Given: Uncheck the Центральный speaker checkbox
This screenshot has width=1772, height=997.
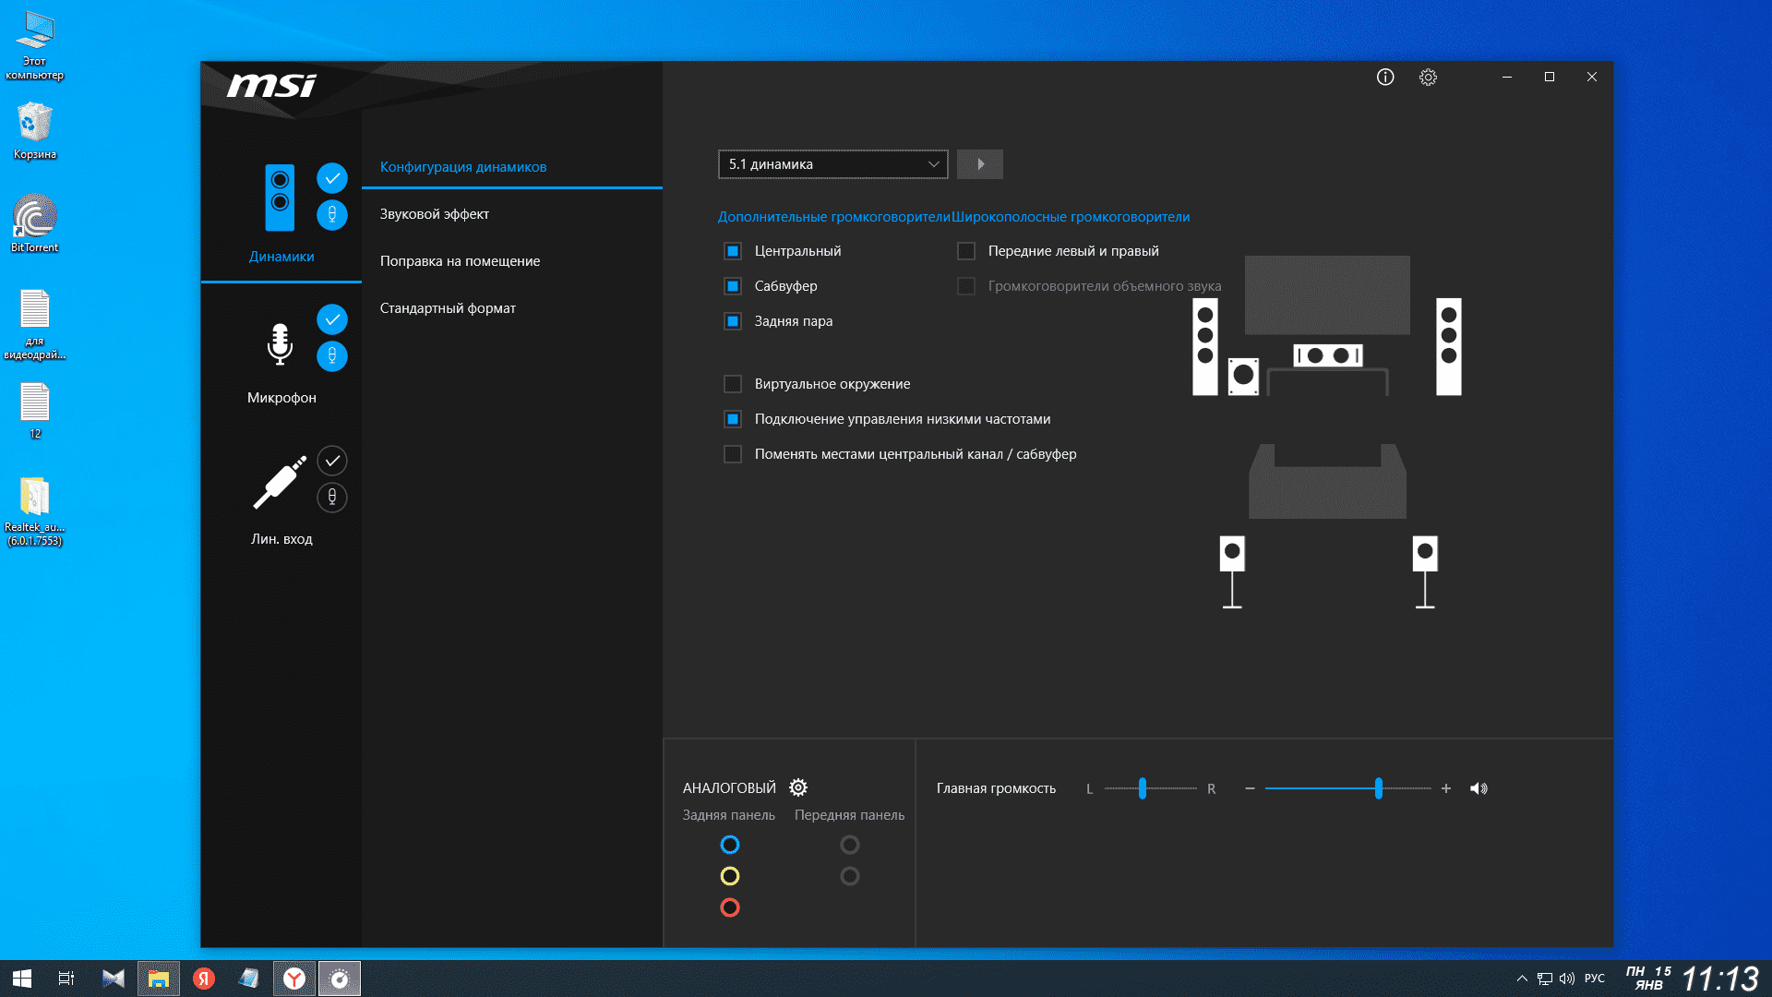Looking at the screenshot, I should click(733, 251).
